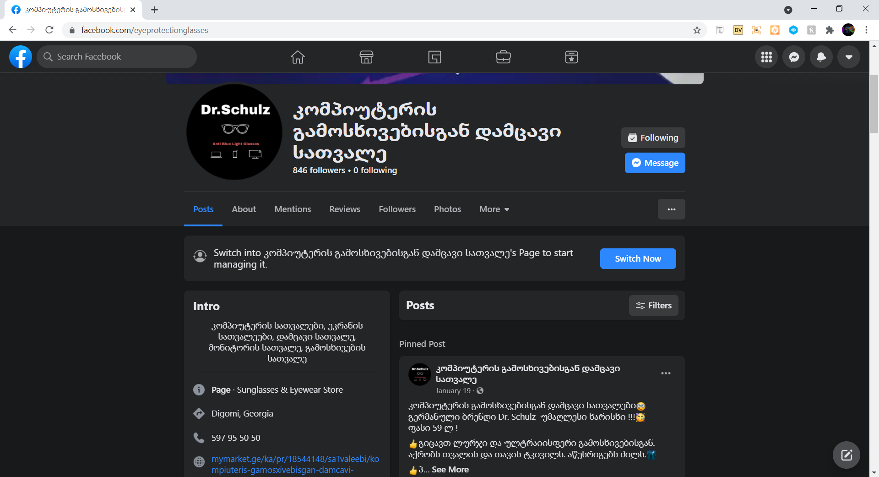Open the mymarket.ge website link in Intro
This screenshot has height=477, width=879.
coord(295,459)
